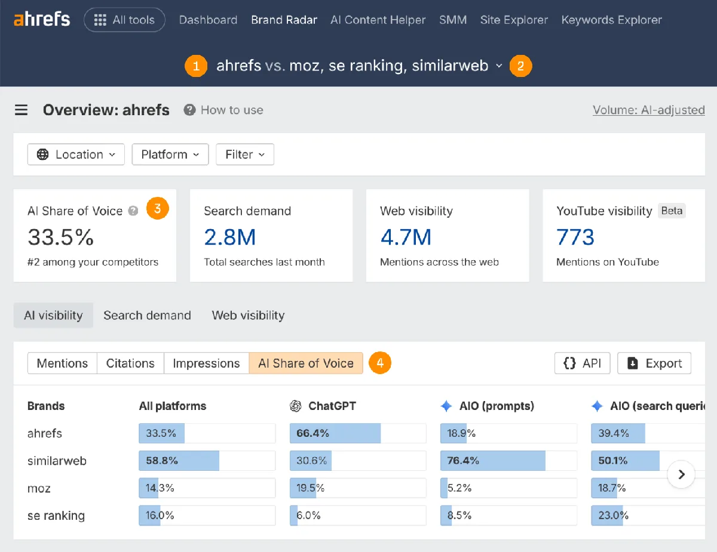Click the API button
Screen dimensions: 717x552
pyautogui.click(x=582, y=363)
